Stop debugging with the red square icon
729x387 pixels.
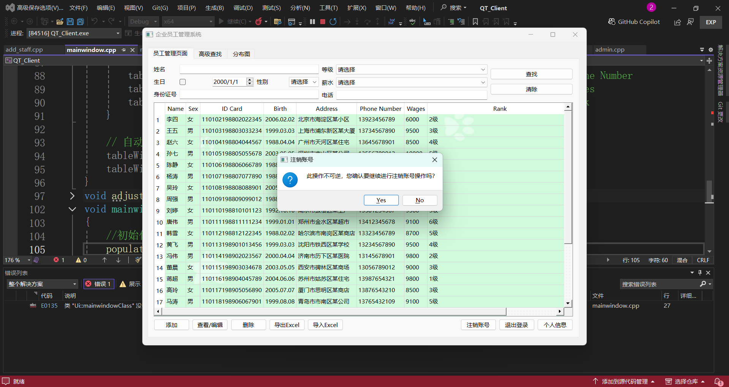(323, 22)
